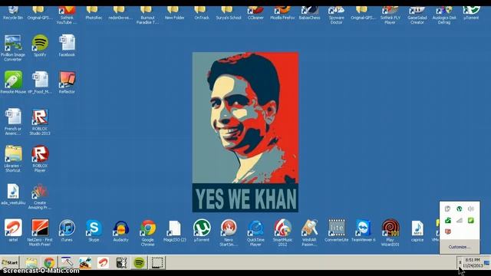Open Spotify from the taskbar

pos(139,262)
